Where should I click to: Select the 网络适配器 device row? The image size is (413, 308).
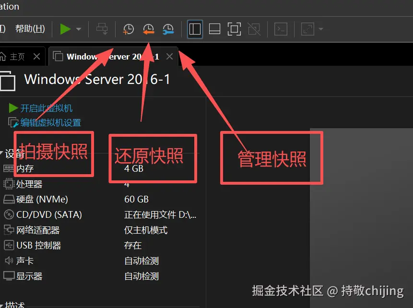(100, 230)
